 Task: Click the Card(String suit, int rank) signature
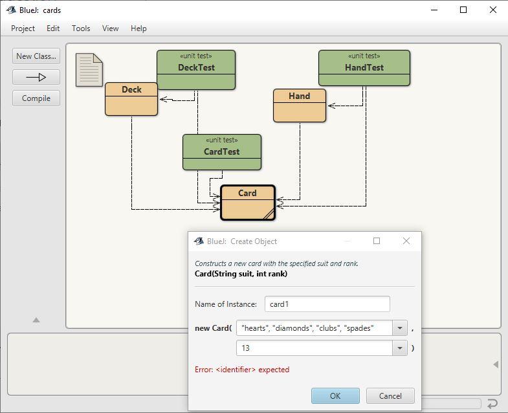tap(241, 274)
